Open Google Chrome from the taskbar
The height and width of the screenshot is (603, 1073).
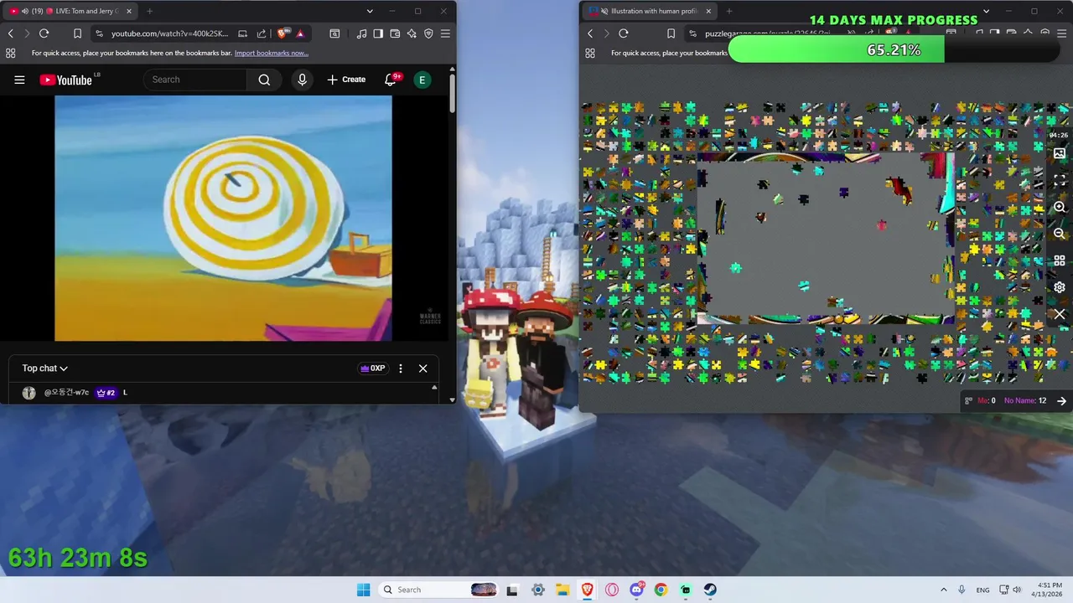661,590
